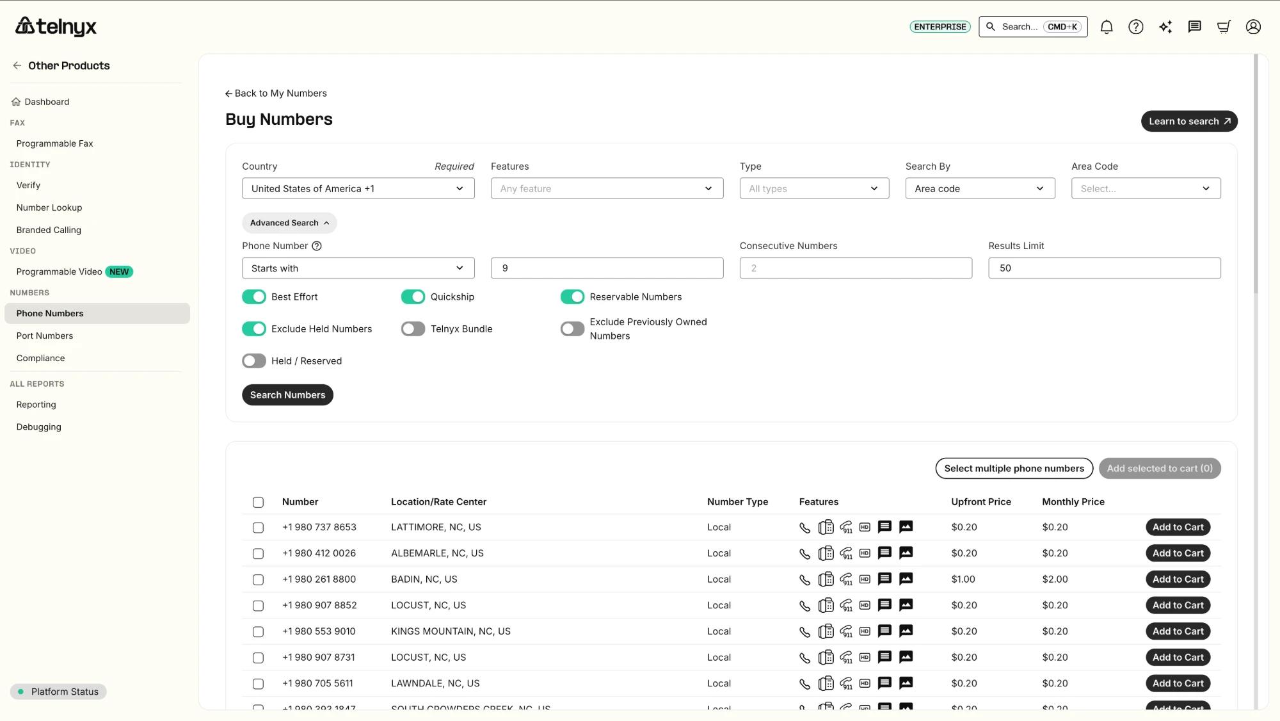1280x721 pixels.
Task: Click the Phone Number help tooltip icon
Action: click(x=316, y=246)
